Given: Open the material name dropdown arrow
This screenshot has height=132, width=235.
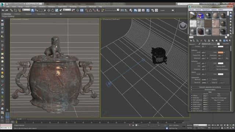Looking at the screenshot, I should [218, 44].
